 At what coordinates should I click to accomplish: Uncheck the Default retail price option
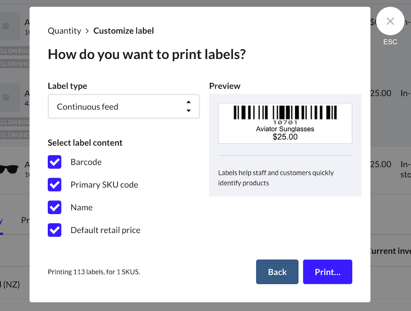54,230
